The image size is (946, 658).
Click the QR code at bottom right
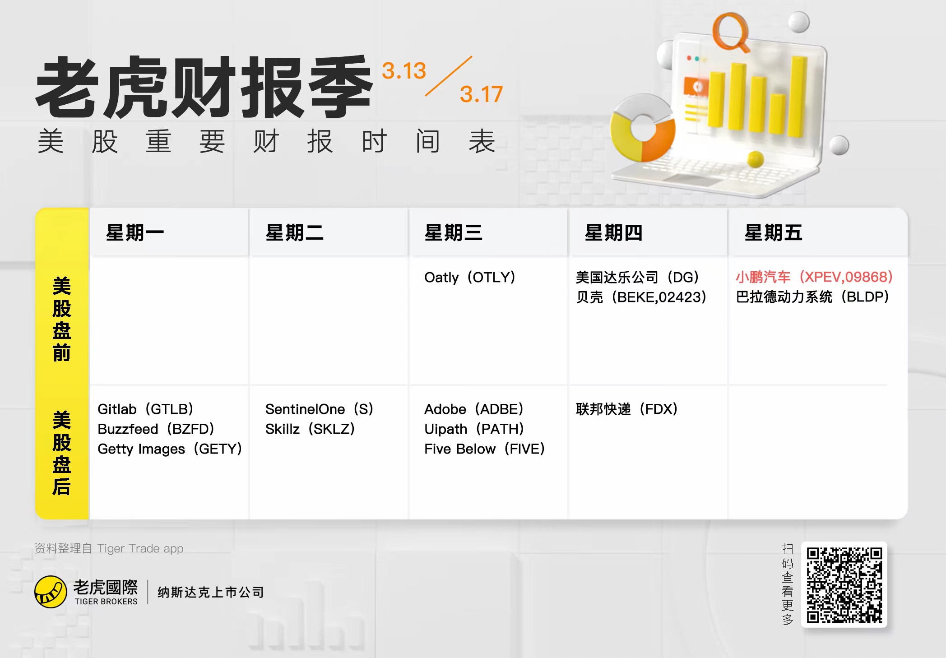844,584
